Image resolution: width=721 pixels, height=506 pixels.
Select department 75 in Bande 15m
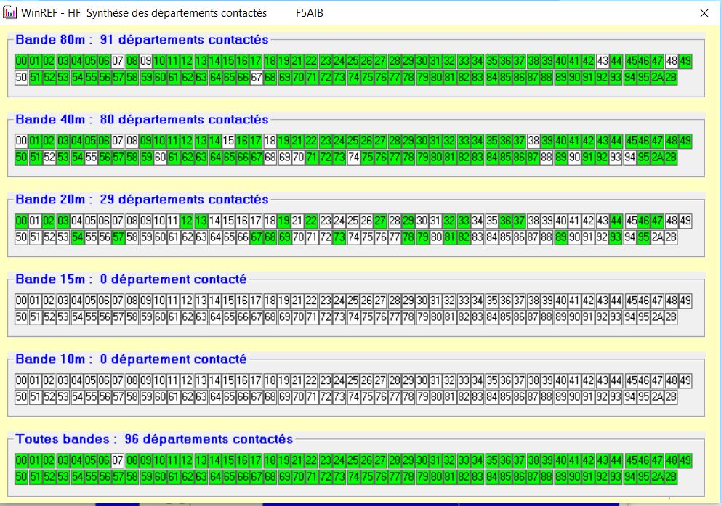tap(367, 317)
